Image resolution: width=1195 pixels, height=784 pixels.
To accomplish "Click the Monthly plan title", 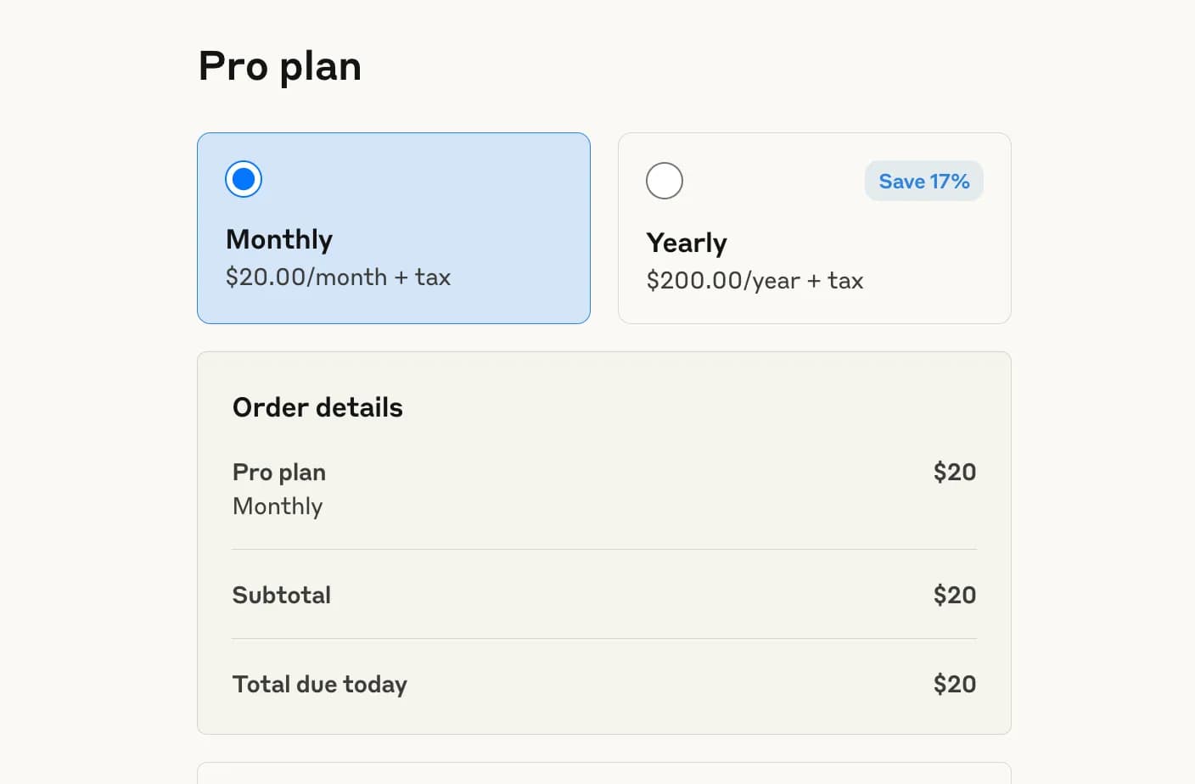I will [279, 239].
